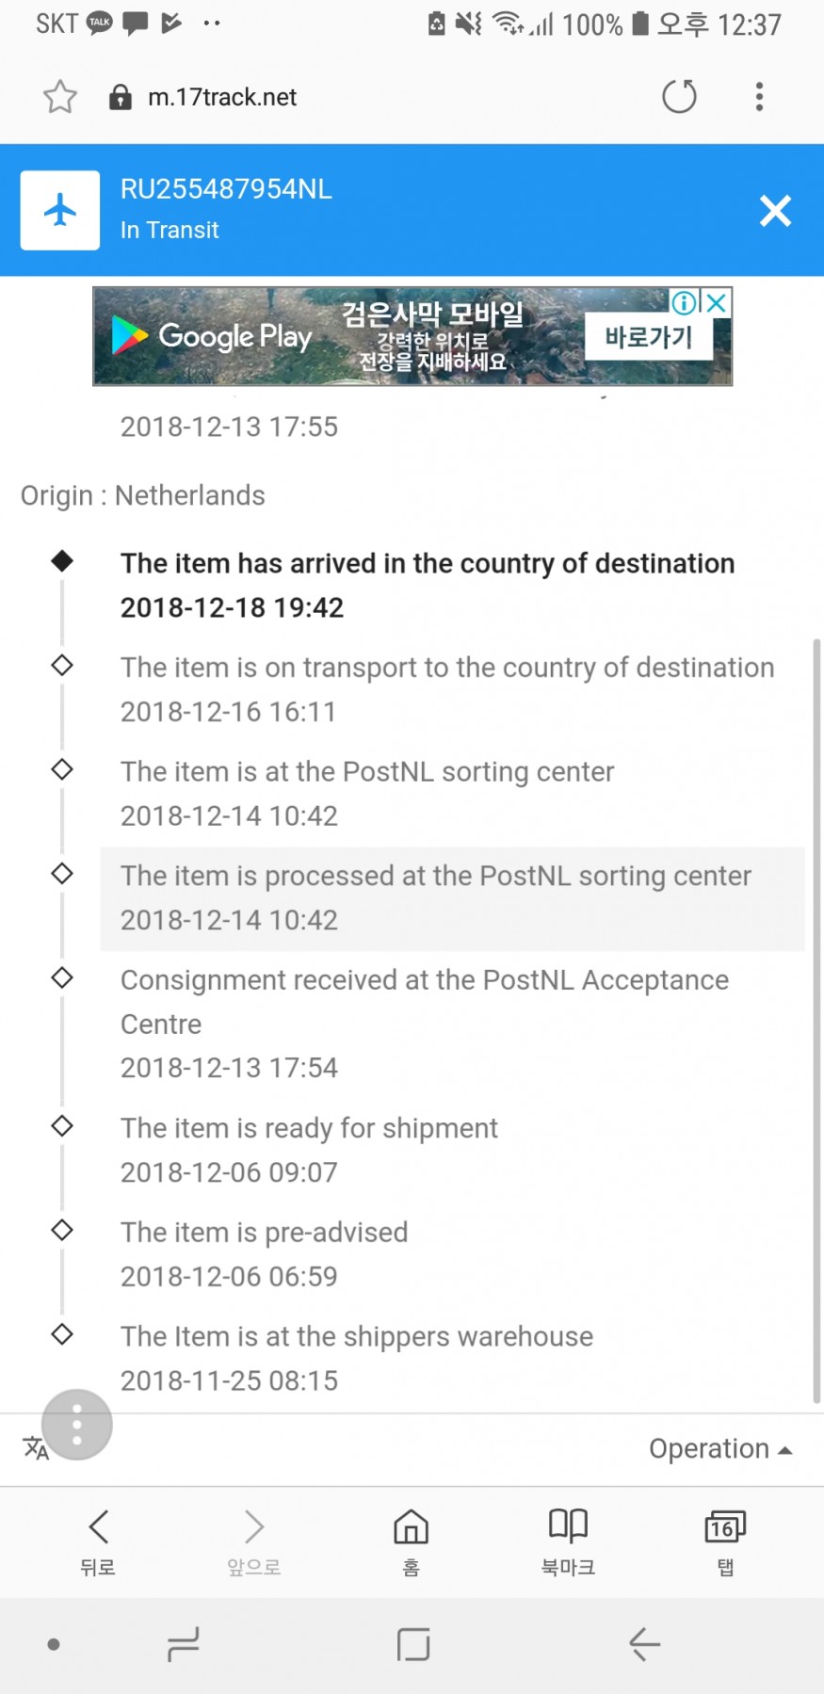Tap the bookmark star icon in address bar
The height and width of the screenshot is (1694, 824).
point(60,97)
